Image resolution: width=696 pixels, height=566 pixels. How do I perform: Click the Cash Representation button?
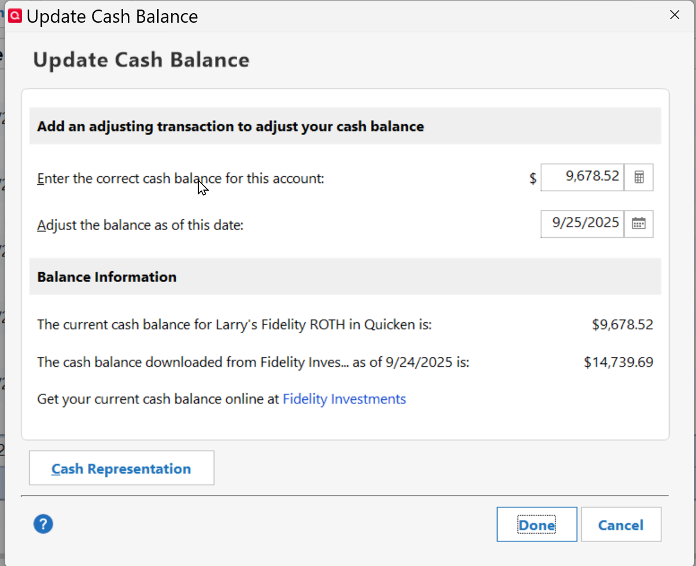[121, 469]
